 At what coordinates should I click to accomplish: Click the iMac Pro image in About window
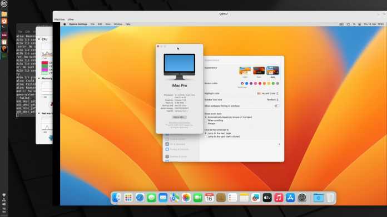180,67
